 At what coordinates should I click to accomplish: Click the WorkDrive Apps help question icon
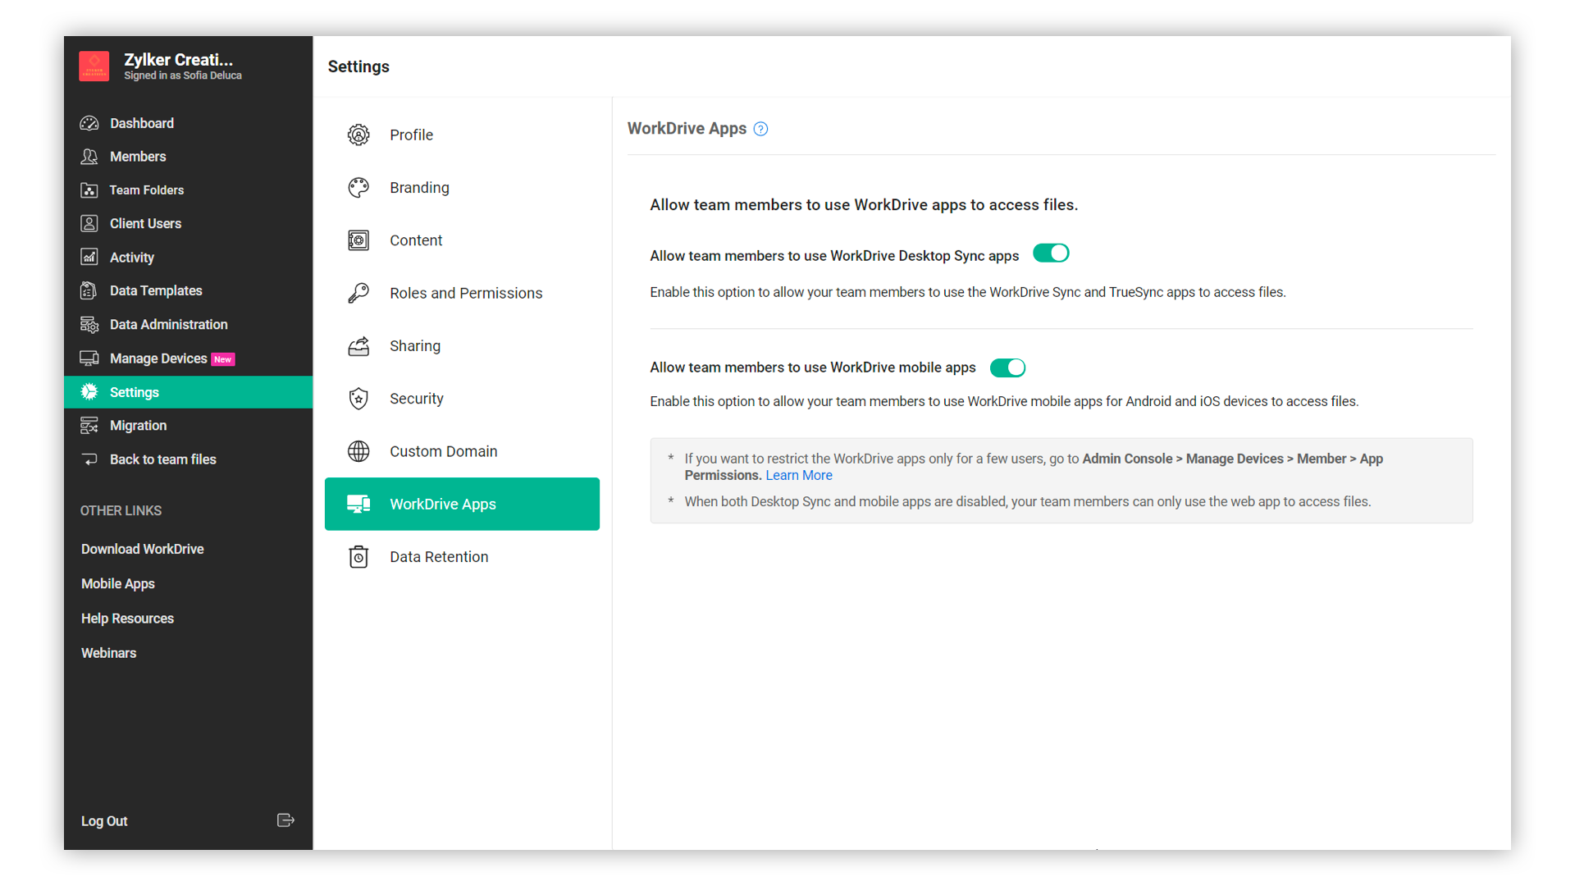760,129
